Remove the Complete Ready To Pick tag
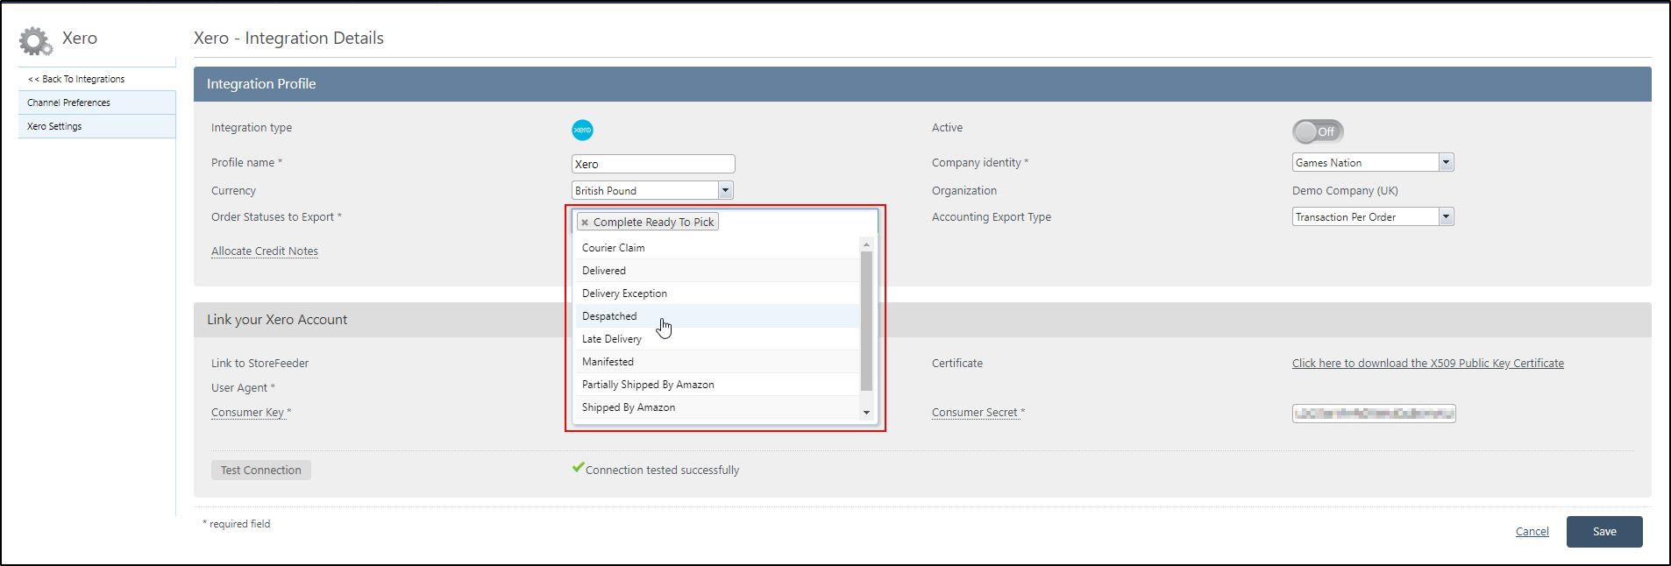Image resolution: width=1671 pixels, height=566 pixels. (x=585, y=223)
